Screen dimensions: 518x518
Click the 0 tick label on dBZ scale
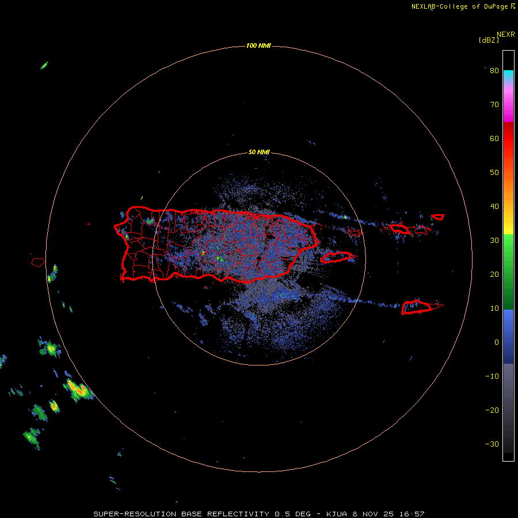[x=497, y=342]
